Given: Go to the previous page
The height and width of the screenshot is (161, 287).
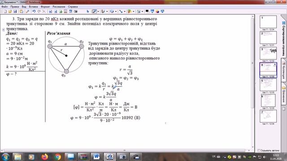Looking at the screenshot, I should tap(50, 12).
